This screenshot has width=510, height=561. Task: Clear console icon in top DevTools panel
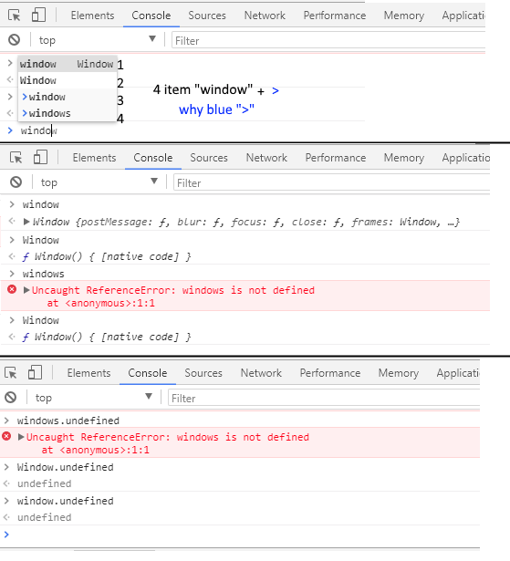coord(14,40)
